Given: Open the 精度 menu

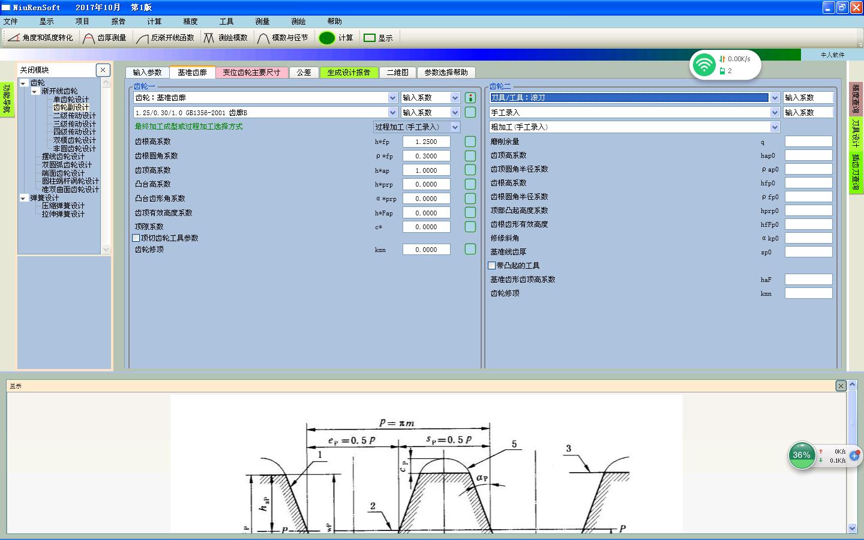Looking at the screenshot, I should click(190, 21).
